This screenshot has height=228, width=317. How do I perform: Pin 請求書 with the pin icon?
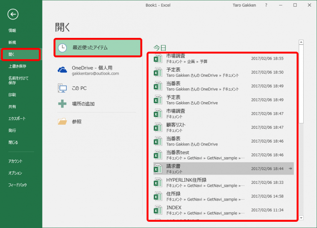click(x=291, y=168)
